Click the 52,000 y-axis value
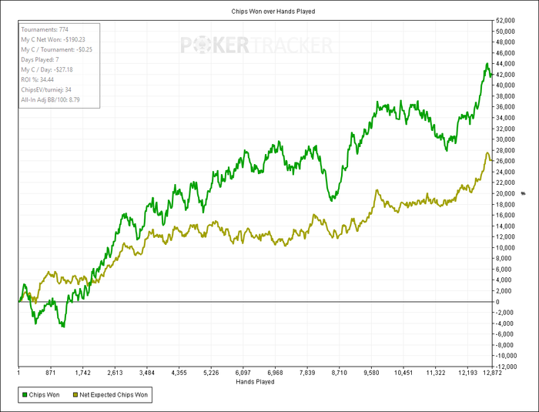 pyautogui.click(x=505, y=21)
